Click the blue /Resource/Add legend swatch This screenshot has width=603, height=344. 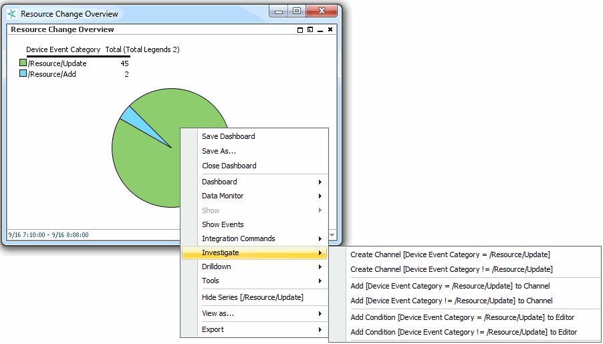pyautogui.click(x=23, y=74)
